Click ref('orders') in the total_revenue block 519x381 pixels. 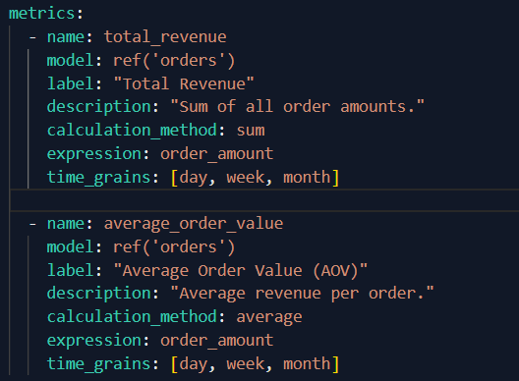coord(174,61)
